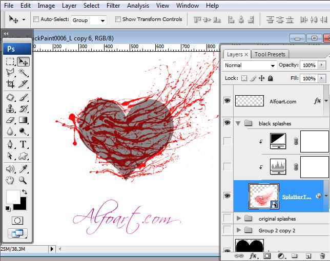Collapse the black splashes group
330x261 pixels.
[238, 123]
